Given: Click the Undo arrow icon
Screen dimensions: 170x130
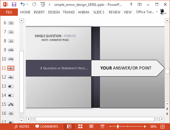Looking at the screenshot, I should click(23, 4).
